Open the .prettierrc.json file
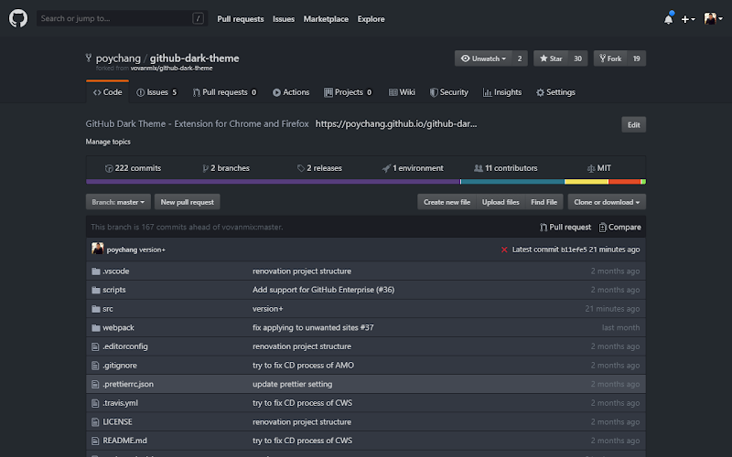 point(128,384)
